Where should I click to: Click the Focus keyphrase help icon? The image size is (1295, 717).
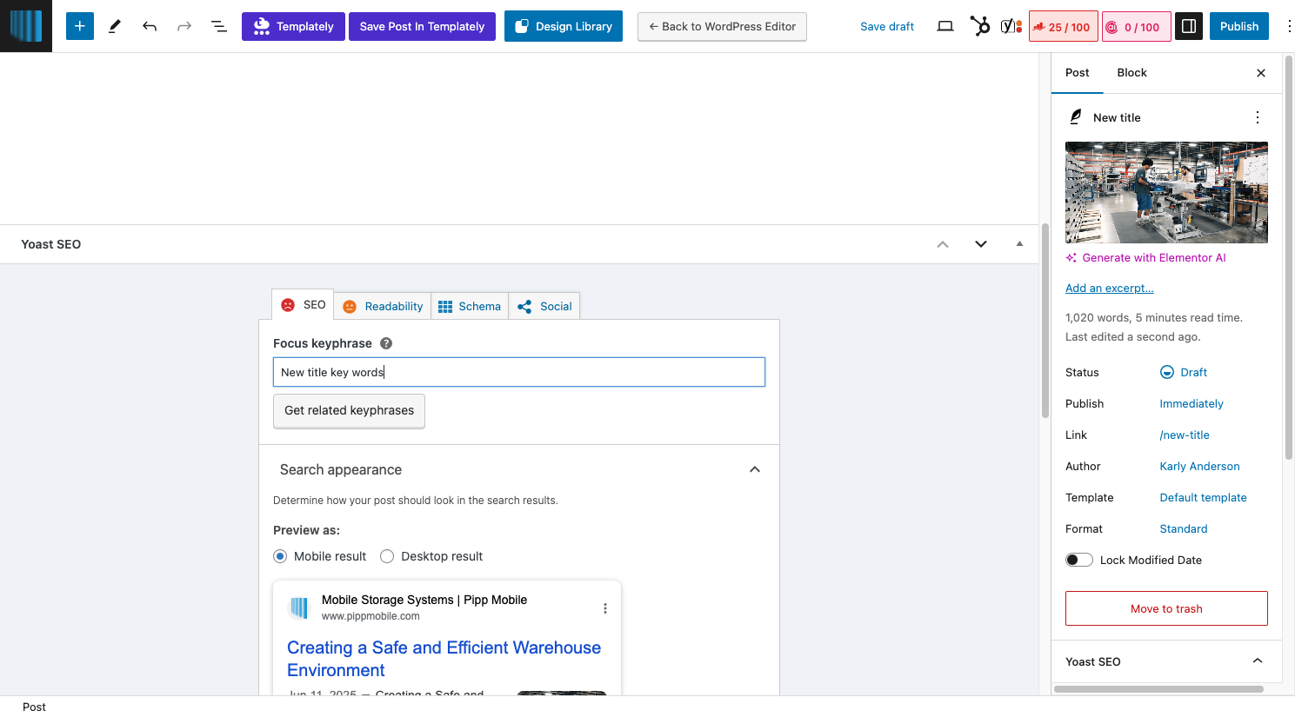click(386, 343)
